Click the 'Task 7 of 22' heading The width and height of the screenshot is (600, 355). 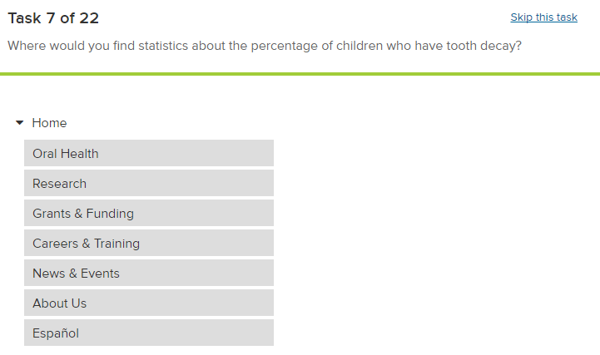click(x=53, y=18)
